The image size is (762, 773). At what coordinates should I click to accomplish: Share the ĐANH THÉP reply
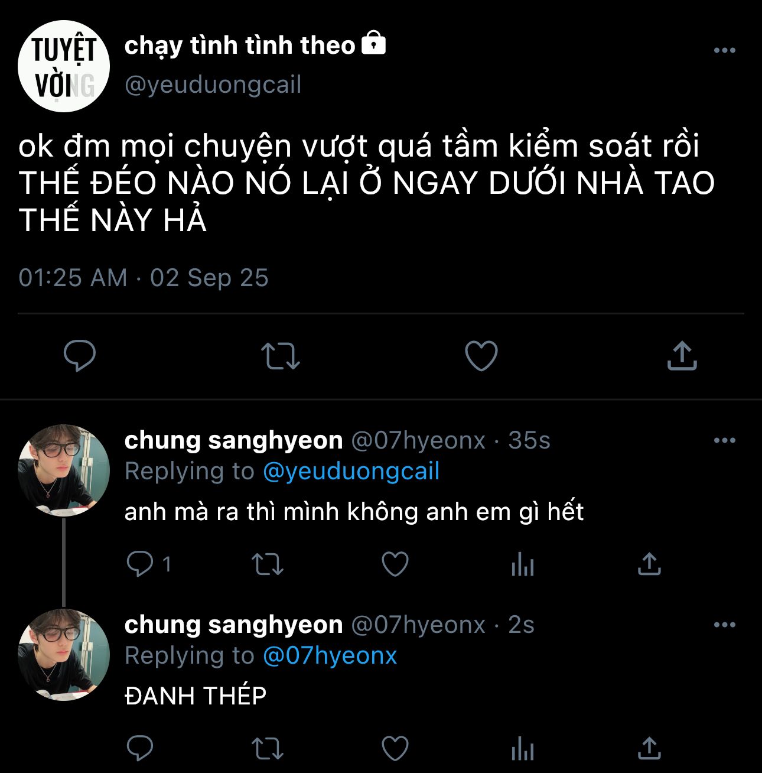(x=649, y=748)
